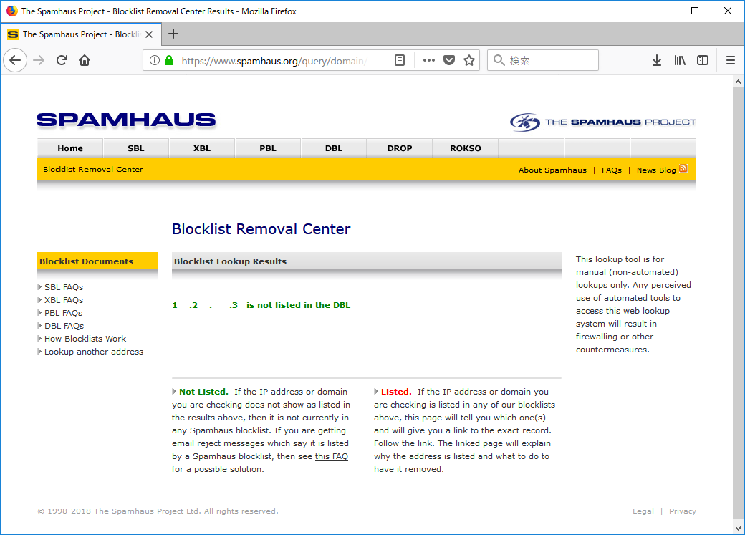Toggle the sidebar view icon
Screen dimensions: 745x535
(x=703, y=60)
